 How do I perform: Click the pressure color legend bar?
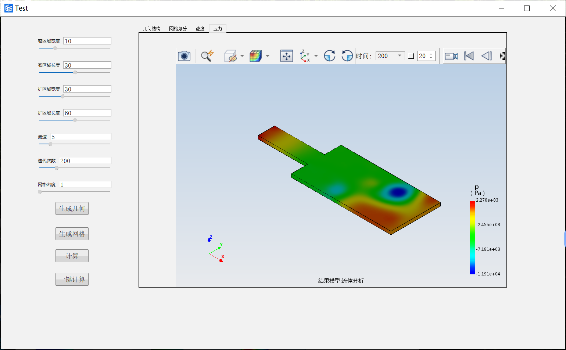(472, 238)
